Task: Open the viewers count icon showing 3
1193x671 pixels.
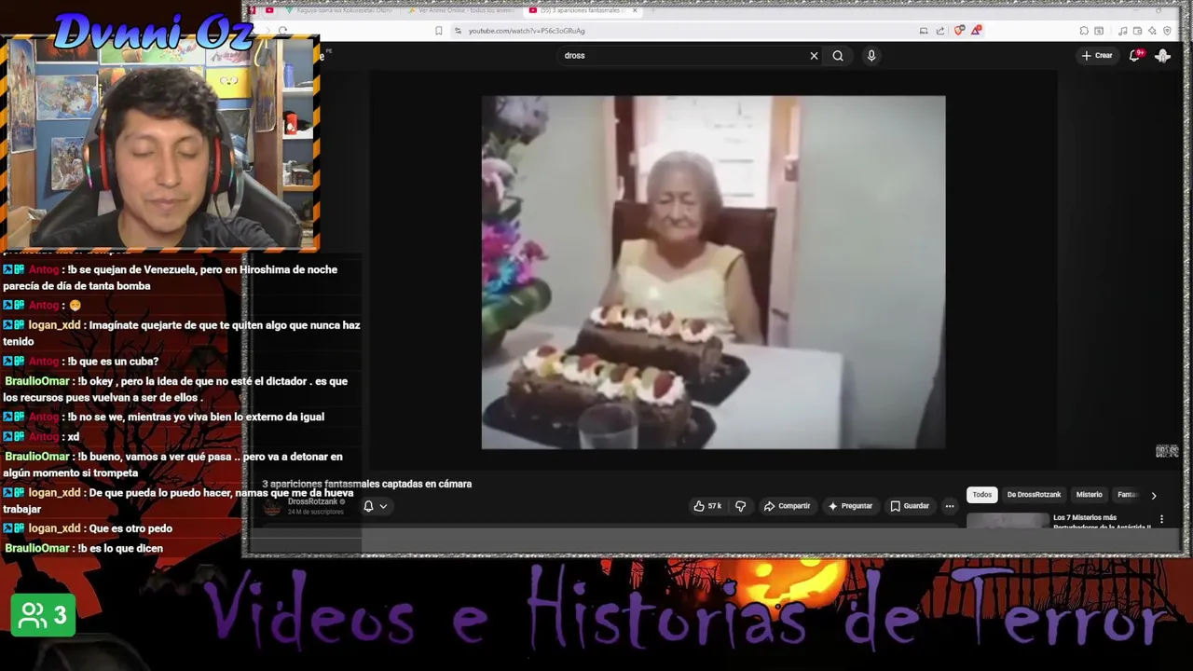Action: click(43, 615)
